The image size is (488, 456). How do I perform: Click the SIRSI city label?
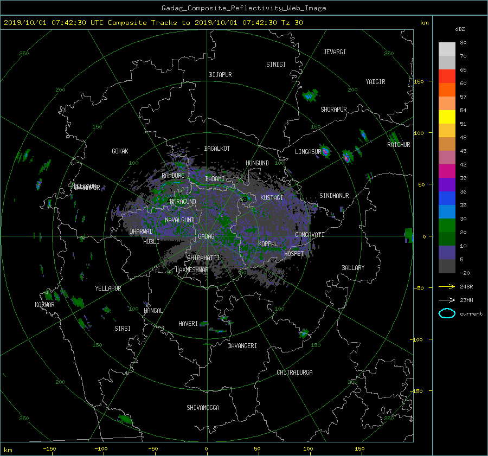(x=123, y=329)
